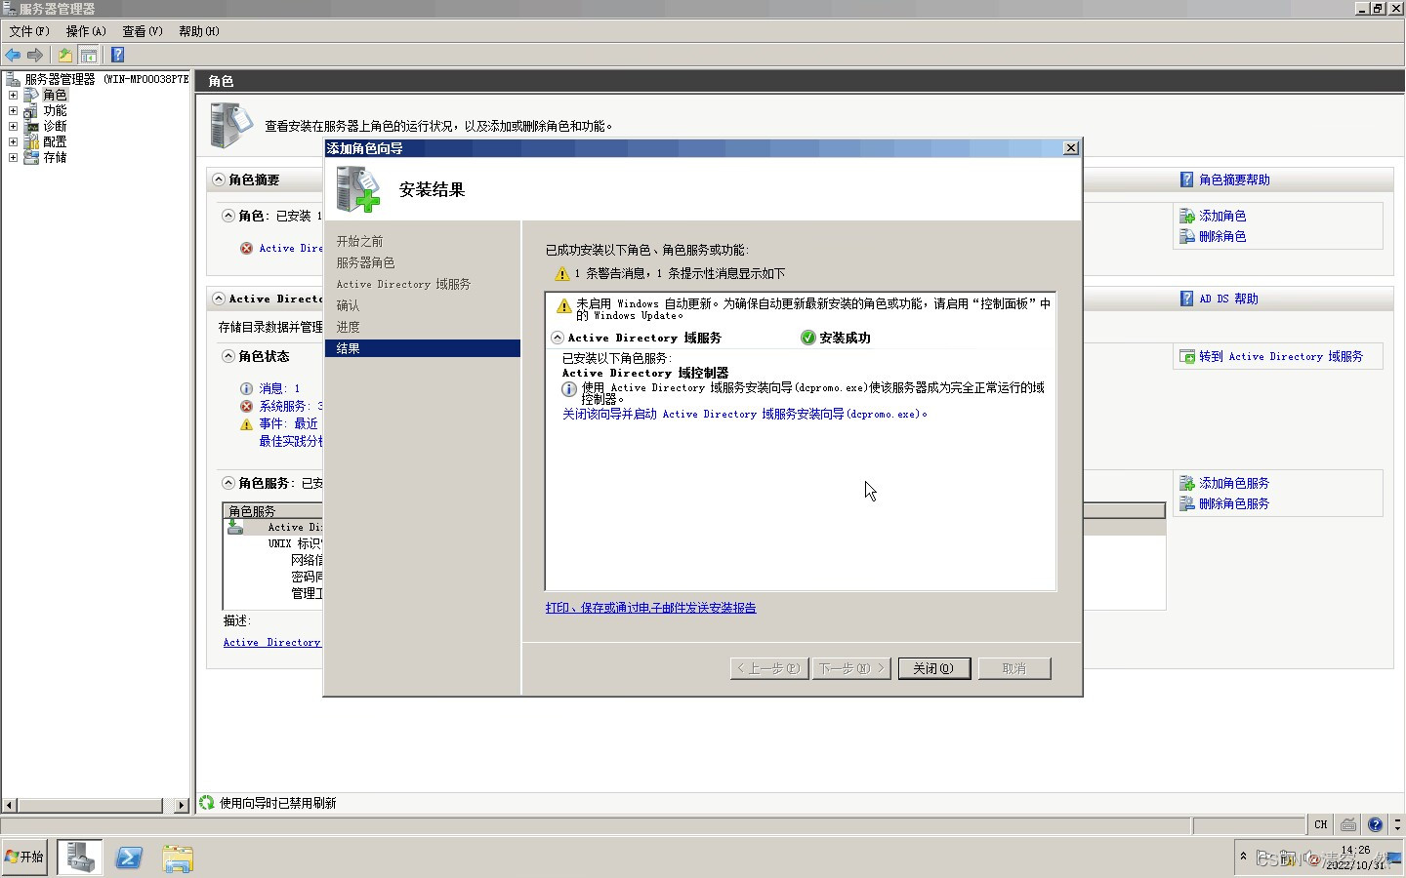The width and height of the screenshot is (1406, 878).
Task: Collapse the 角色: 已安装 subsection
Action: point(228,216)
